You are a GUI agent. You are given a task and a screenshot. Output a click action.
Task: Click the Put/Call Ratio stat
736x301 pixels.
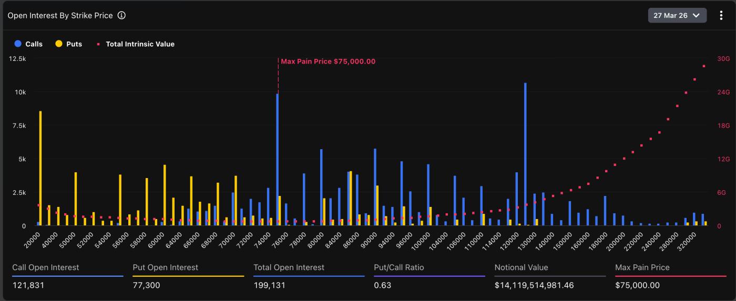click(x=398, y=267)
